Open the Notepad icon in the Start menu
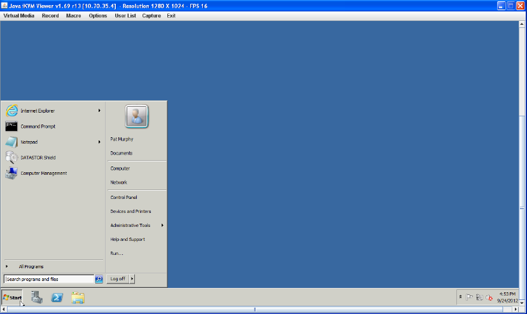 (x=11, y=142)
